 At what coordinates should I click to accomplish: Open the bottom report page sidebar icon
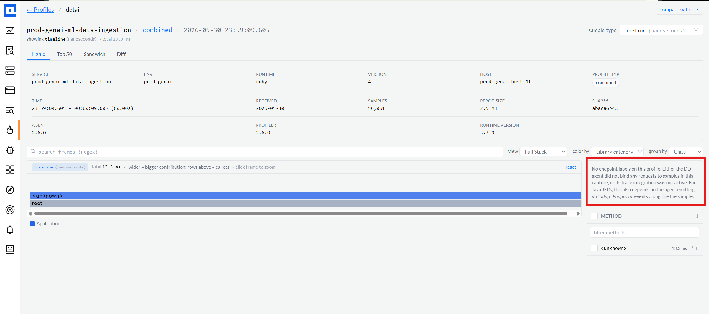point(10,249)
